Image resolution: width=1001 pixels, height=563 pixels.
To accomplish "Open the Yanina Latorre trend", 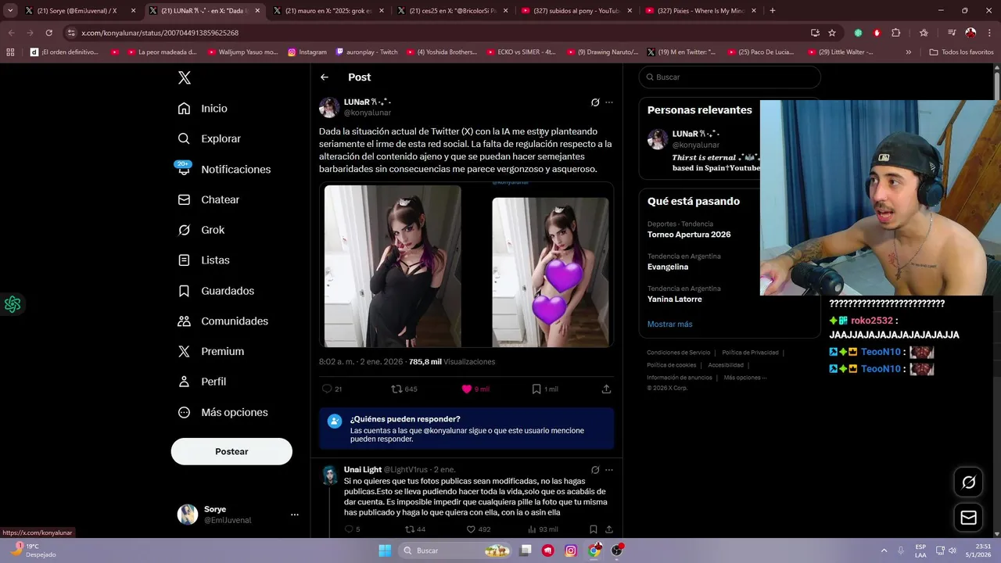I will (x=674, y=299).
